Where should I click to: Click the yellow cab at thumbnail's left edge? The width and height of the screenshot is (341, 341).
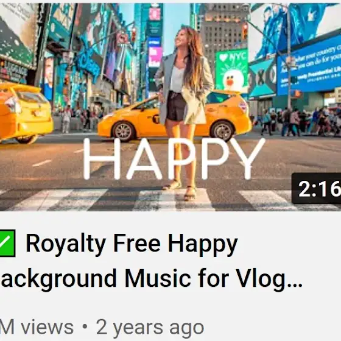tap(26, 113)
